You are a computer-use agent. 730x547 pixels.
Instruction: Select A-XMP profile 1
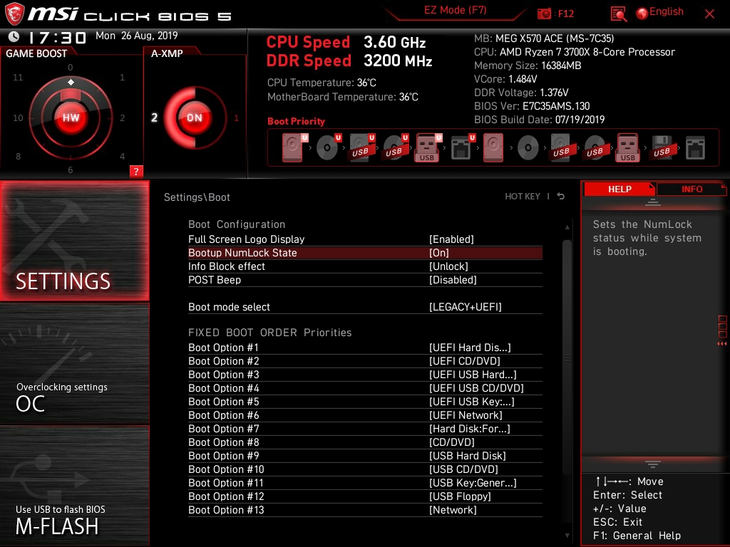point(236,118)
